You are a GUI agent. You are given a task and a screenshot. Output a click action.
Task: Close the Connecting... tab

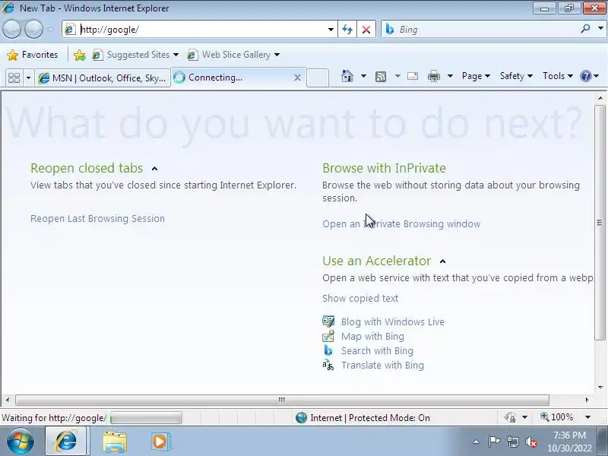(x=297, y=78)
